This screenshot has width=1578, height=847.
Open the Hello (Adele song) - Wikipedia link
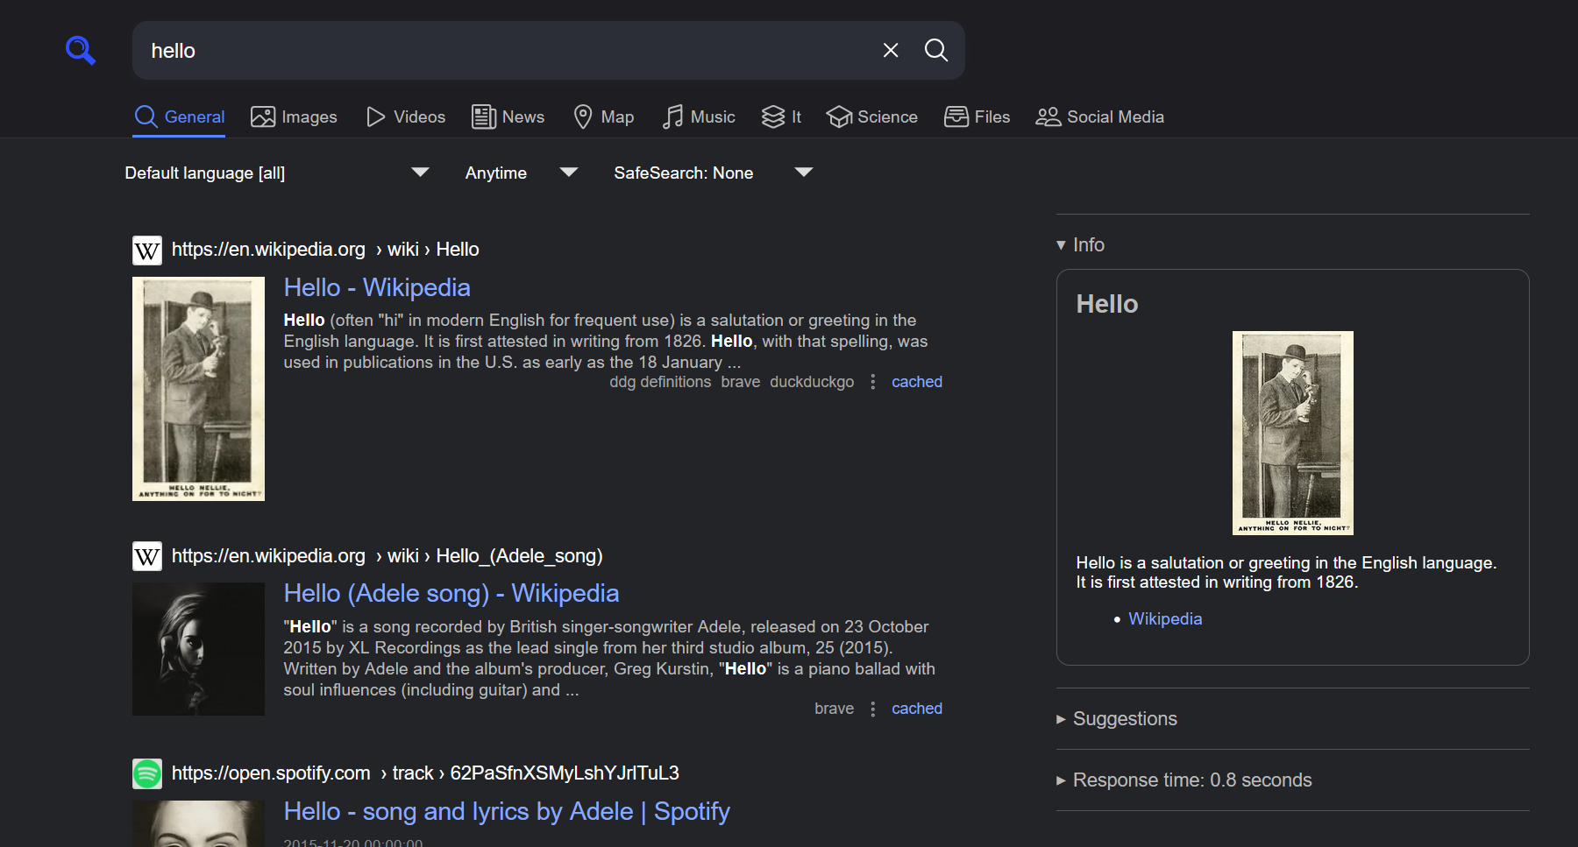pos(451,593)
